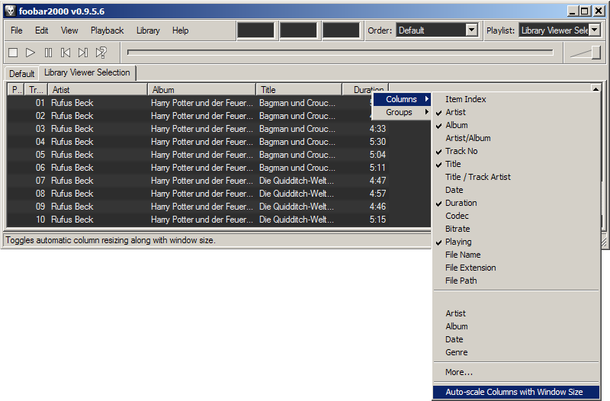The width and height of the screenshot is (610, 401).
Task: Select track 05 with duration 5:04
Action: [197, 155]
